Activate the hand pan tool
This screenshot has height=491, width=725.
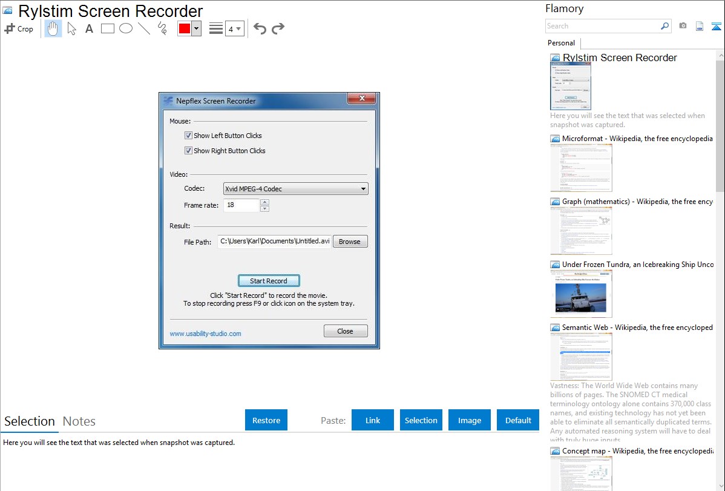coord(53,28)
